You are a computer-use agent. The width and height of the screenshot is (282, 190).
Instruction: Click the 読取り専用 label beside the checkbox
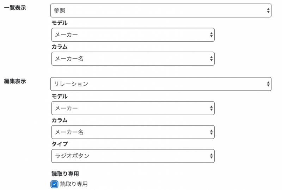coord(74,184)
